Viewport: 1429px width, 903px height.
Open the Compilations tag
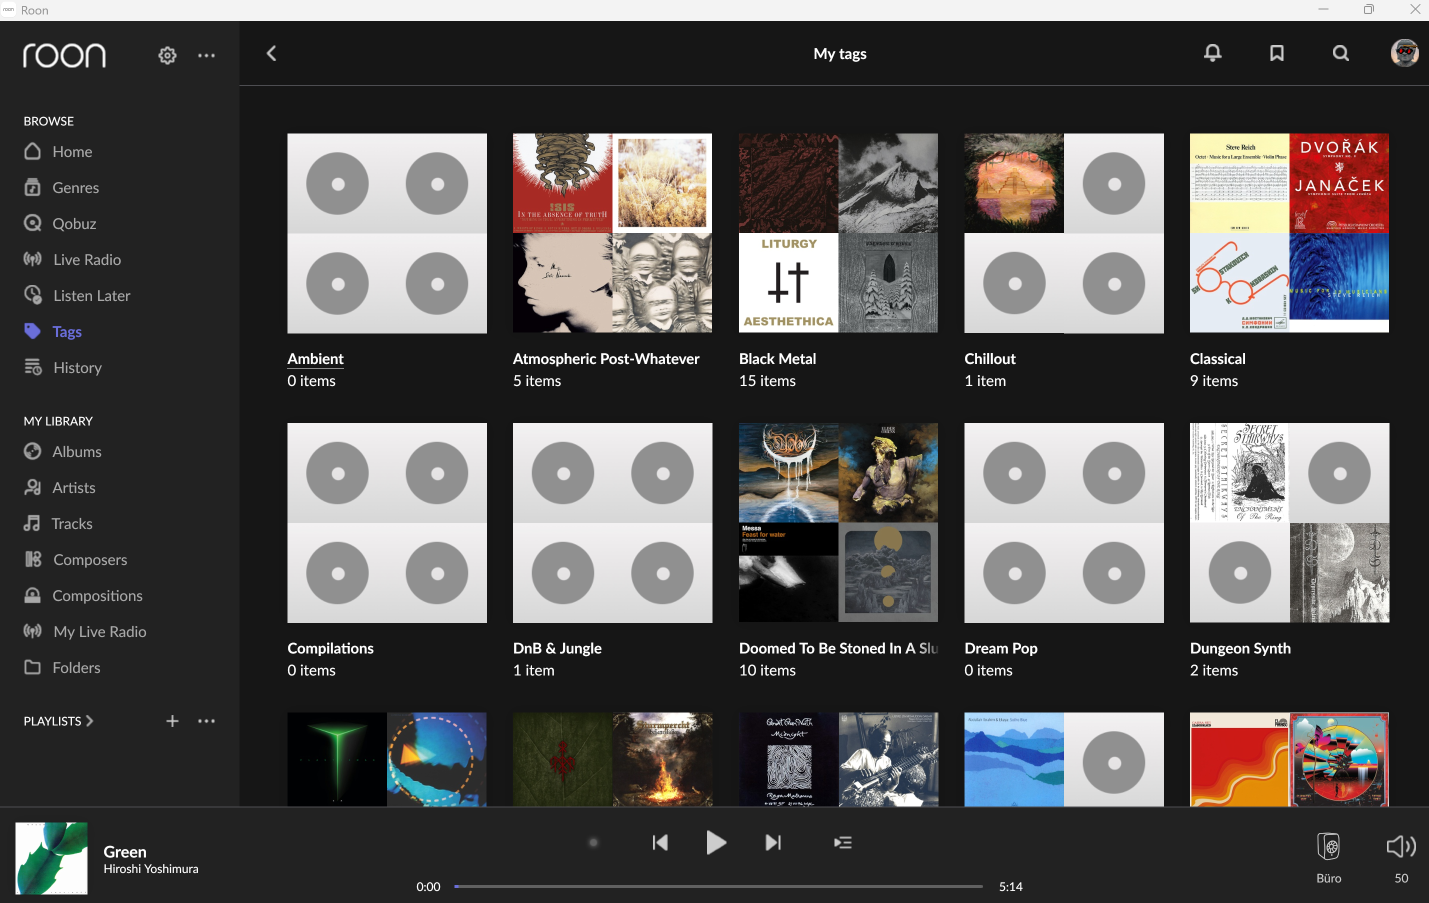[330, 648]
